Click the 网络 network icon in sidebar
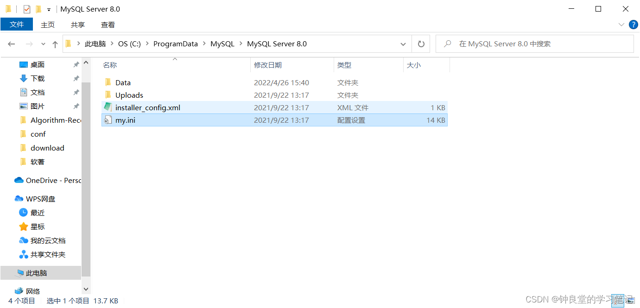640x308 pixels. point(19,291)
